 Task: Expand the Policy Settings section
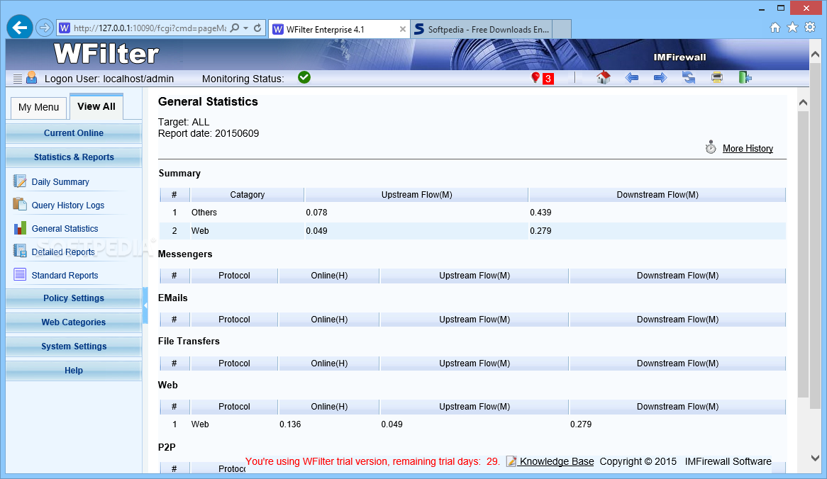pyautogui.click(x=73, y=298)
